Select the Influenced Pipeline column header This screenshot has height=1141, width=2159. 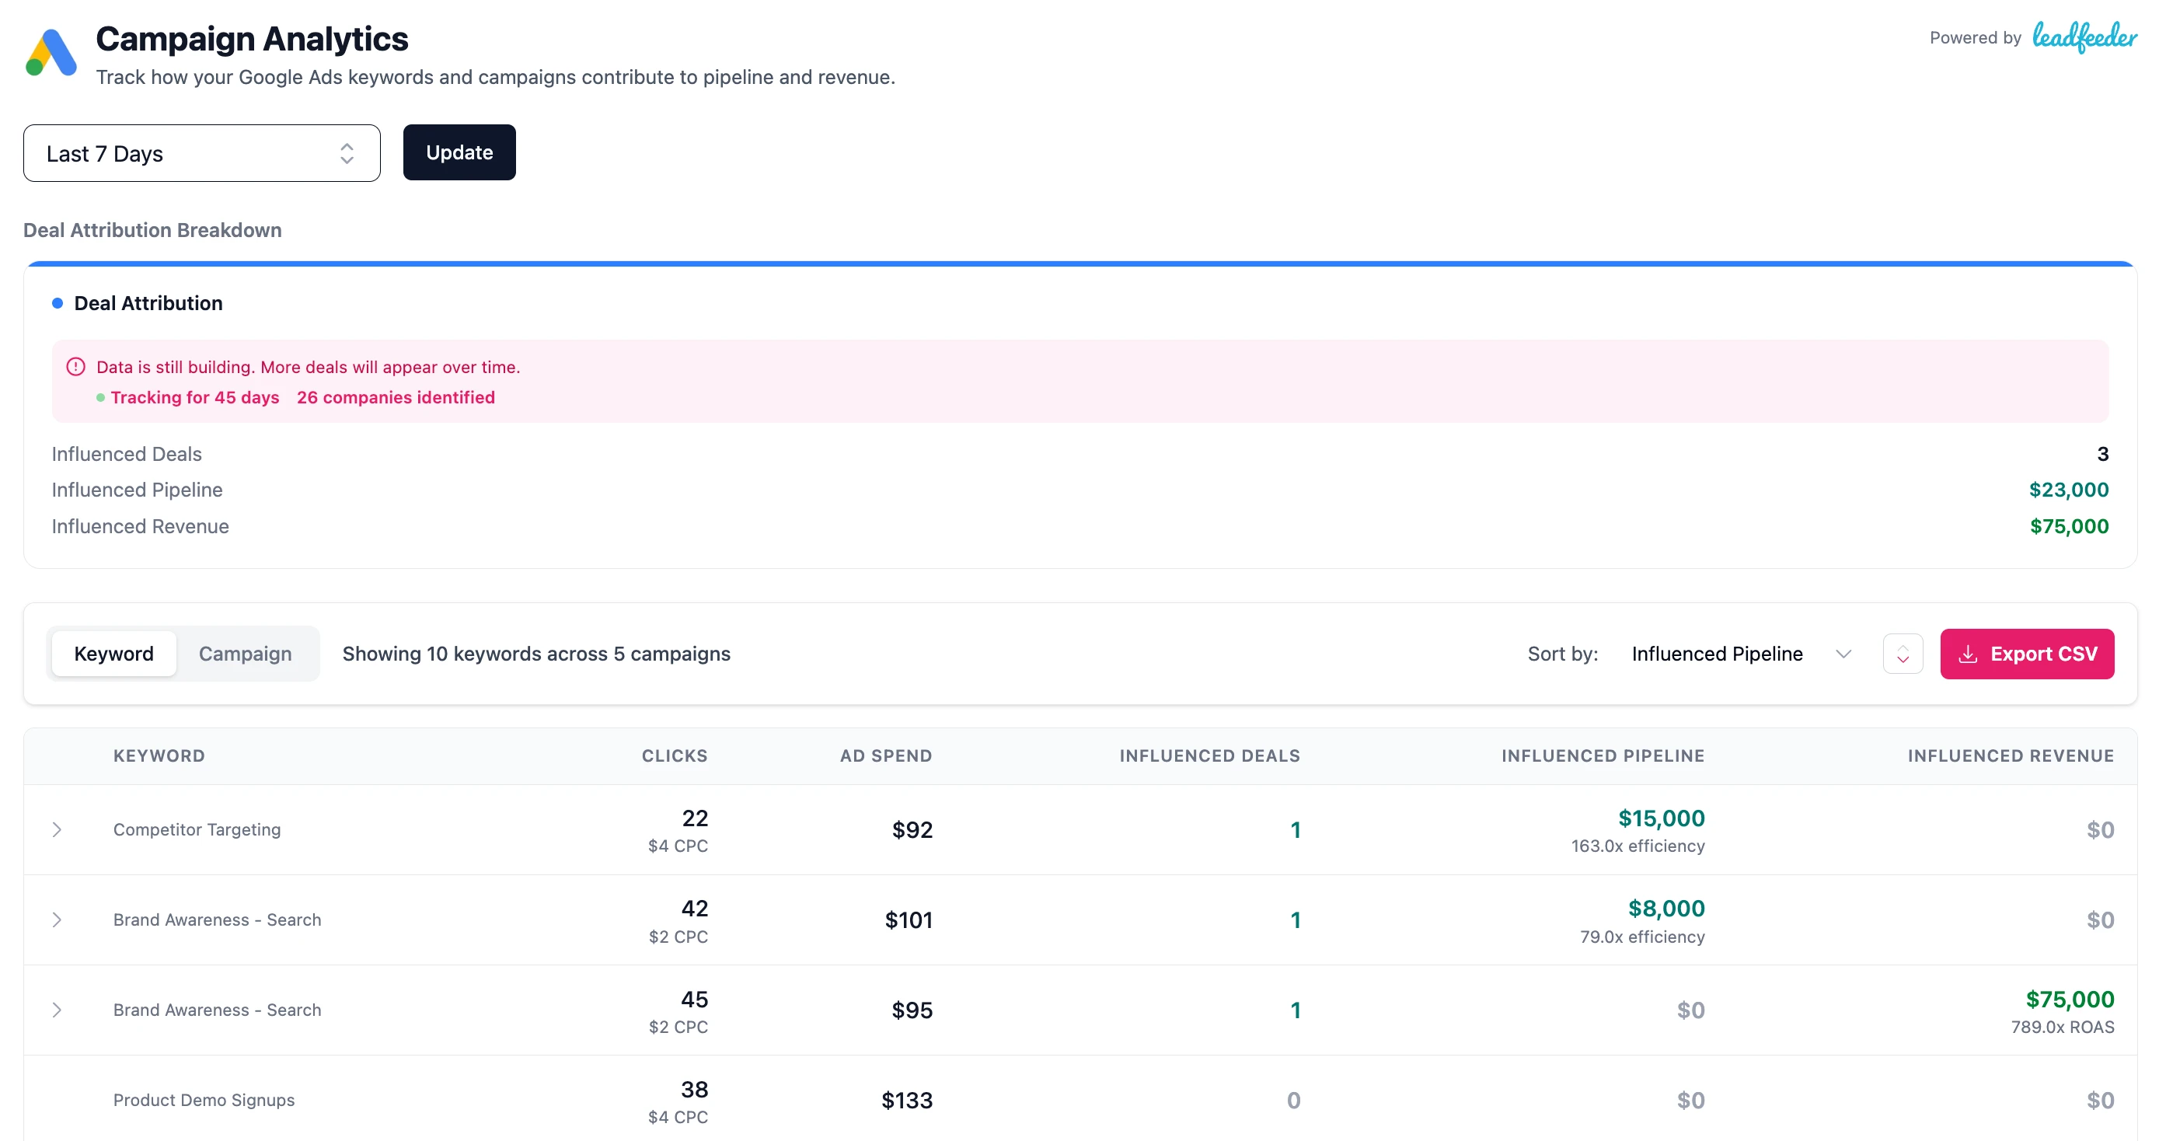[1603, 755]
